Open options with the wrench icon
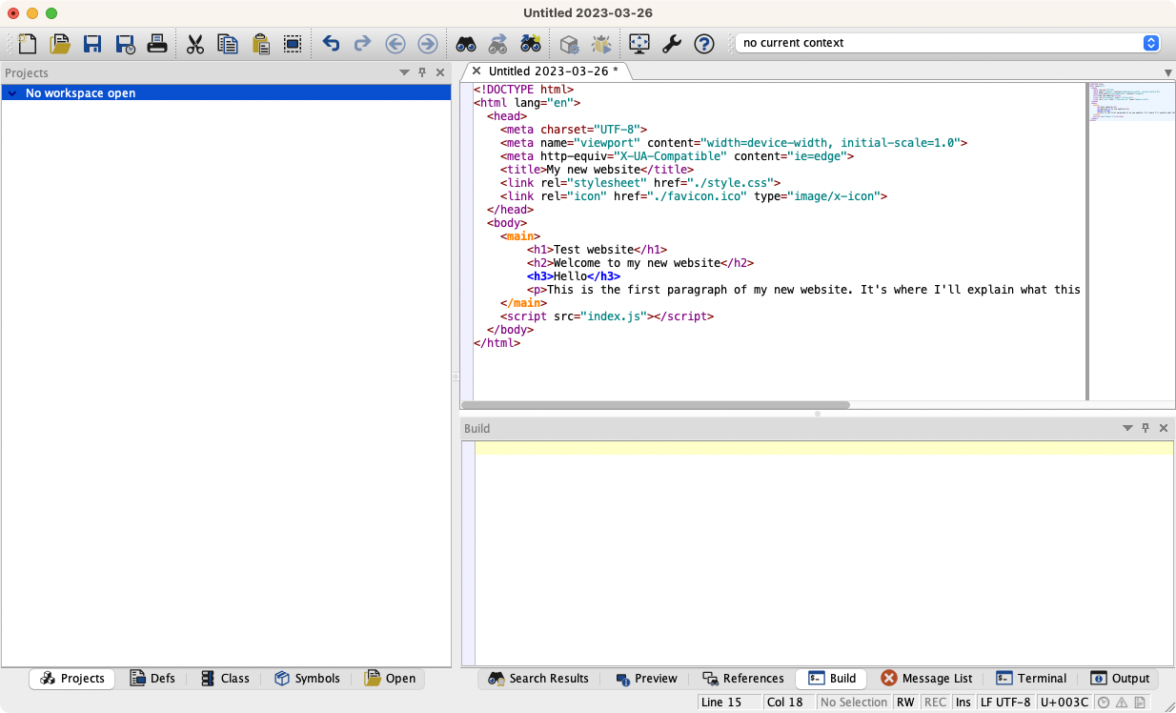Image resolution: width=1176 pixels, height=713 pixels. [x=672, y=43]
